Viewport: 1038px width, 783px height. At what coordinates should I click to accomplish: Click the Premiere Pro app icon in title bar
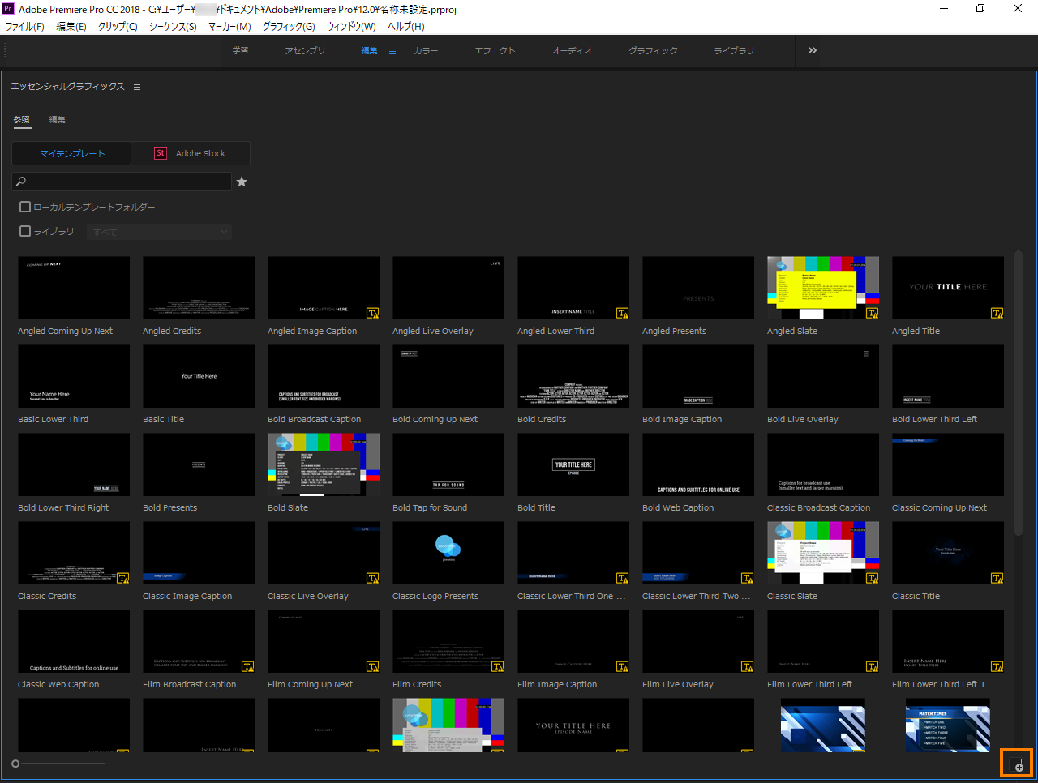click(8, 9)
